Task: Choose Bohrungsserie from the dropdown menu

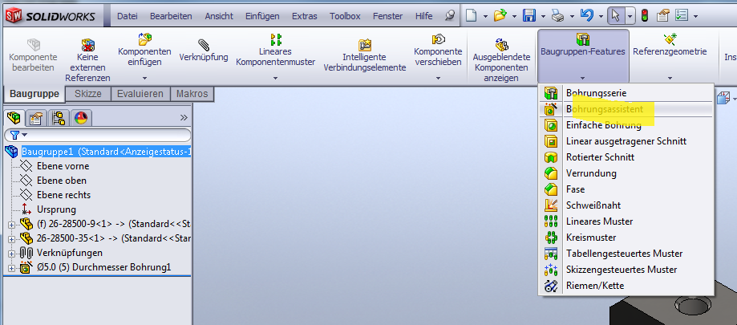Action: pyautogui.click(x=626, y=93)
